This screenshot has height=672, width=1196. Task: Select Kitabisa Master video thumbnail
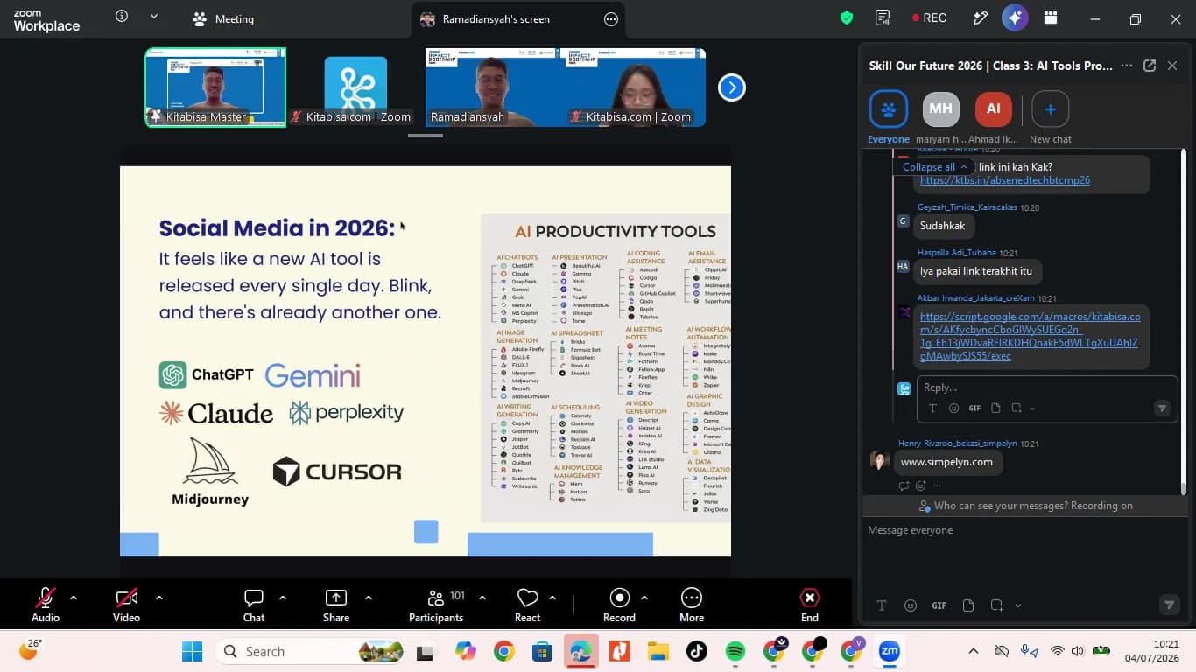[x=215, y=87]
